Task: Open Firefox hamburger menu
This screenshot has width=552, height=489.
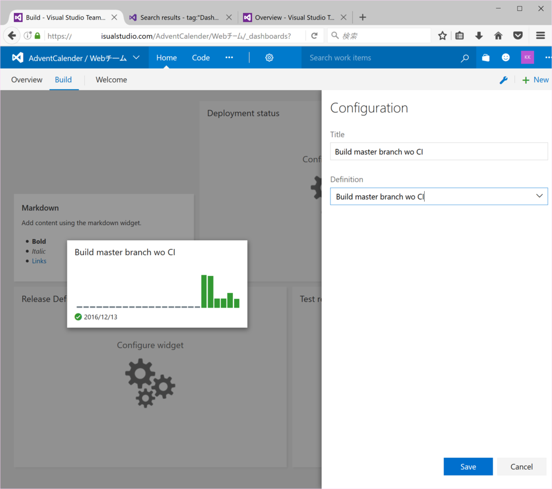Action: click(x=540, y=36)
